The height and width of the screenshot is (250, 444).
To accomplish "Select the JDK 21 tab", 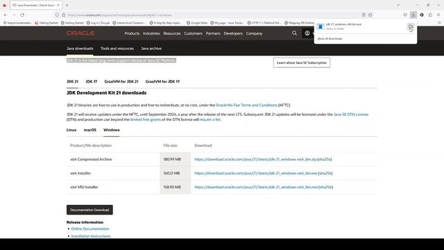I will [72, 82].
